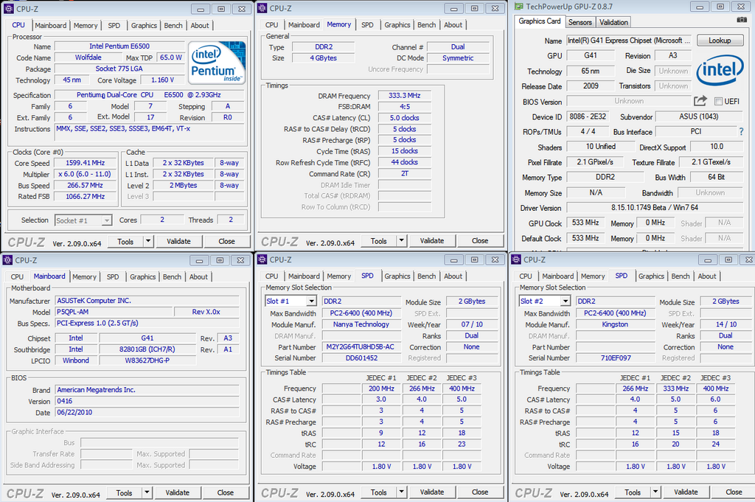The width and height of the screenshot is (755, 502).
Task: Click the Tools button in the Memory Timings window
Action: point(378,240)
